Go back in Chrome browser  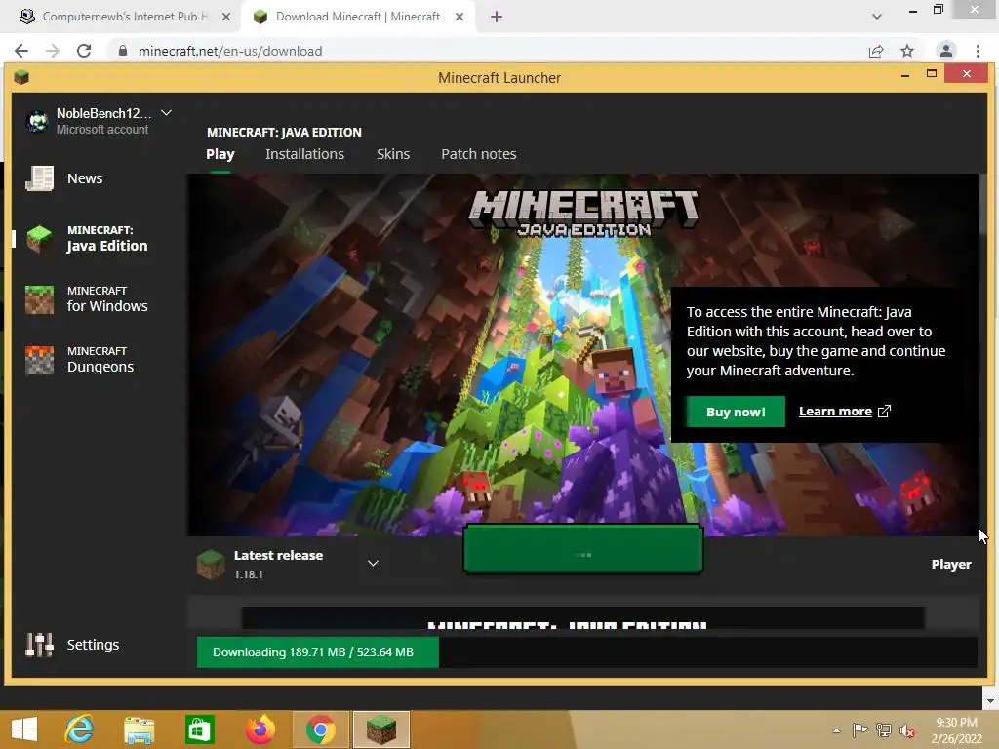(x=21, y=51)
